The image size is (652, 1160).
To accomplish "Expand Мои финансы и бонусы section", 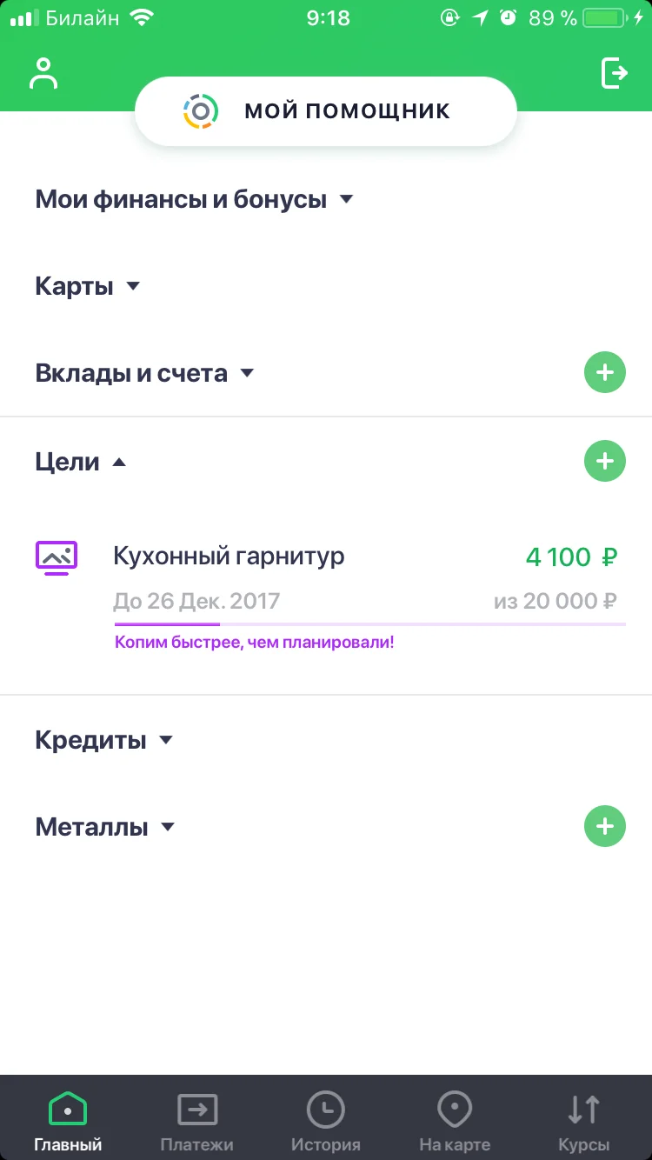I will tap(195, 199).
